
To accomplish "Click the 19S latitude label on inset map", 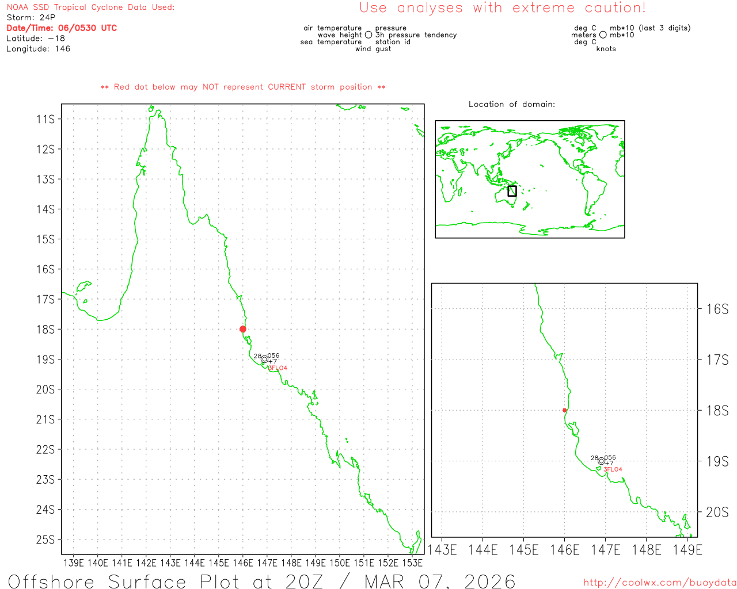I will click(x=717, y=461).
